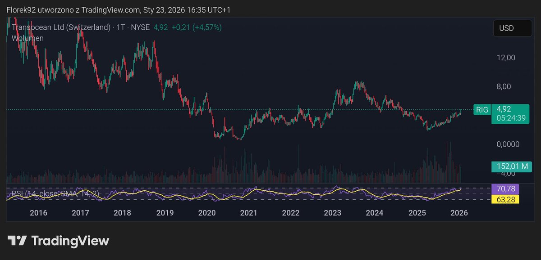Click the 2019 time axis label
This screenshot has height=260, width=541.
[x=165, y=213]
